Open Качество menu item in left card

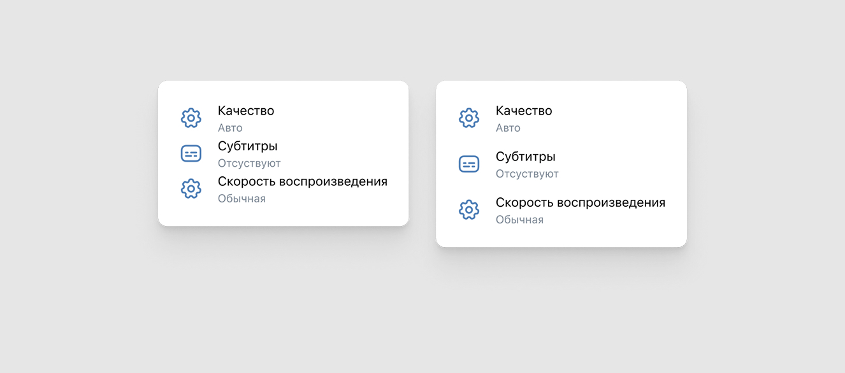click(246, 111)
